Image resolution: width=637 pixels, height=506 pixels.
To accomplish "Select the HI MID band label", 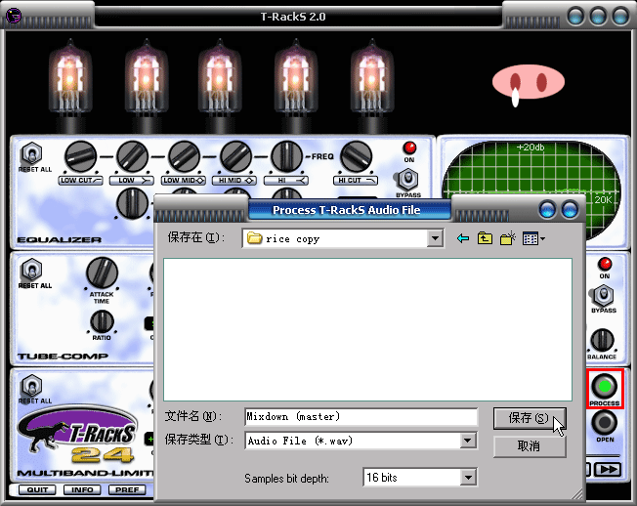I will [x=234, y=181].
